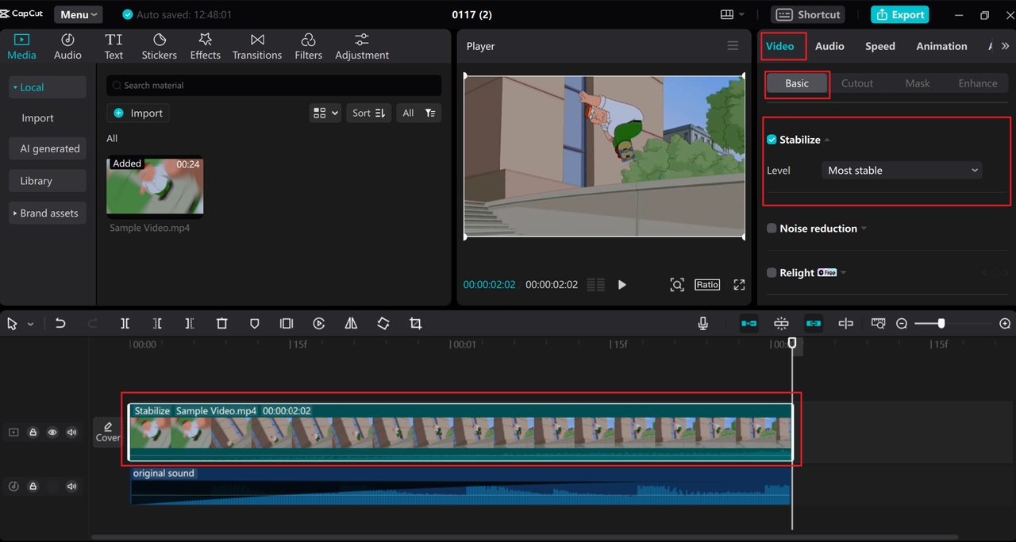Open the Effects tab
This screenshot has height=542, width=1016.
[205, 47]
